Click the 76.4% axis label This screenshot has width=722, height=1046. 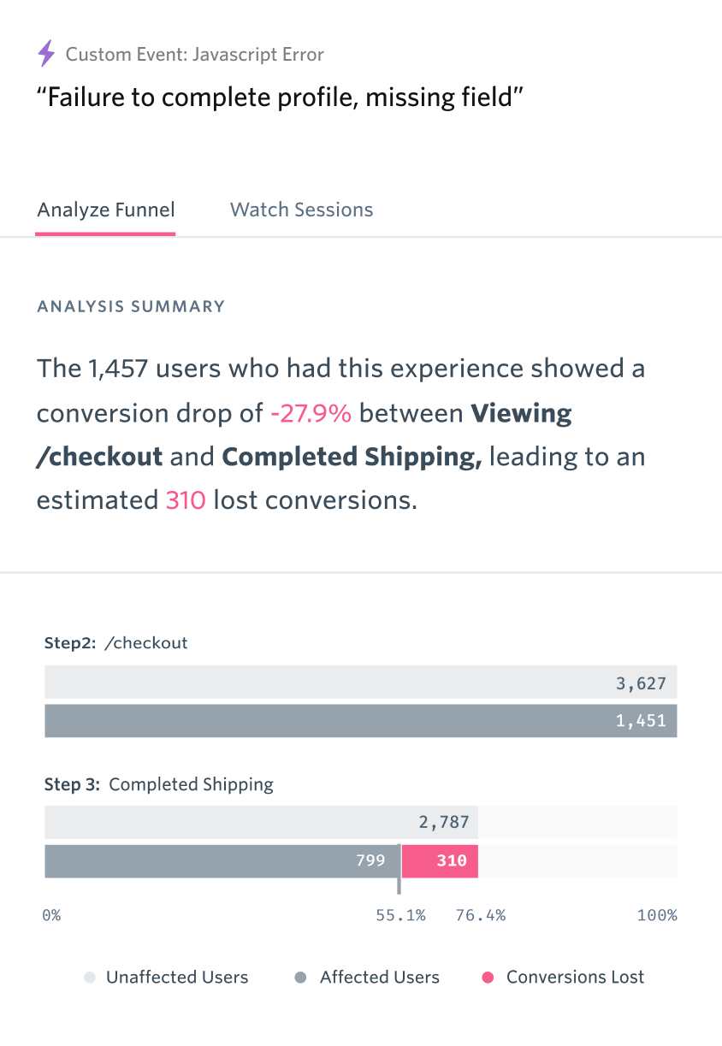[x=480, y=916]
